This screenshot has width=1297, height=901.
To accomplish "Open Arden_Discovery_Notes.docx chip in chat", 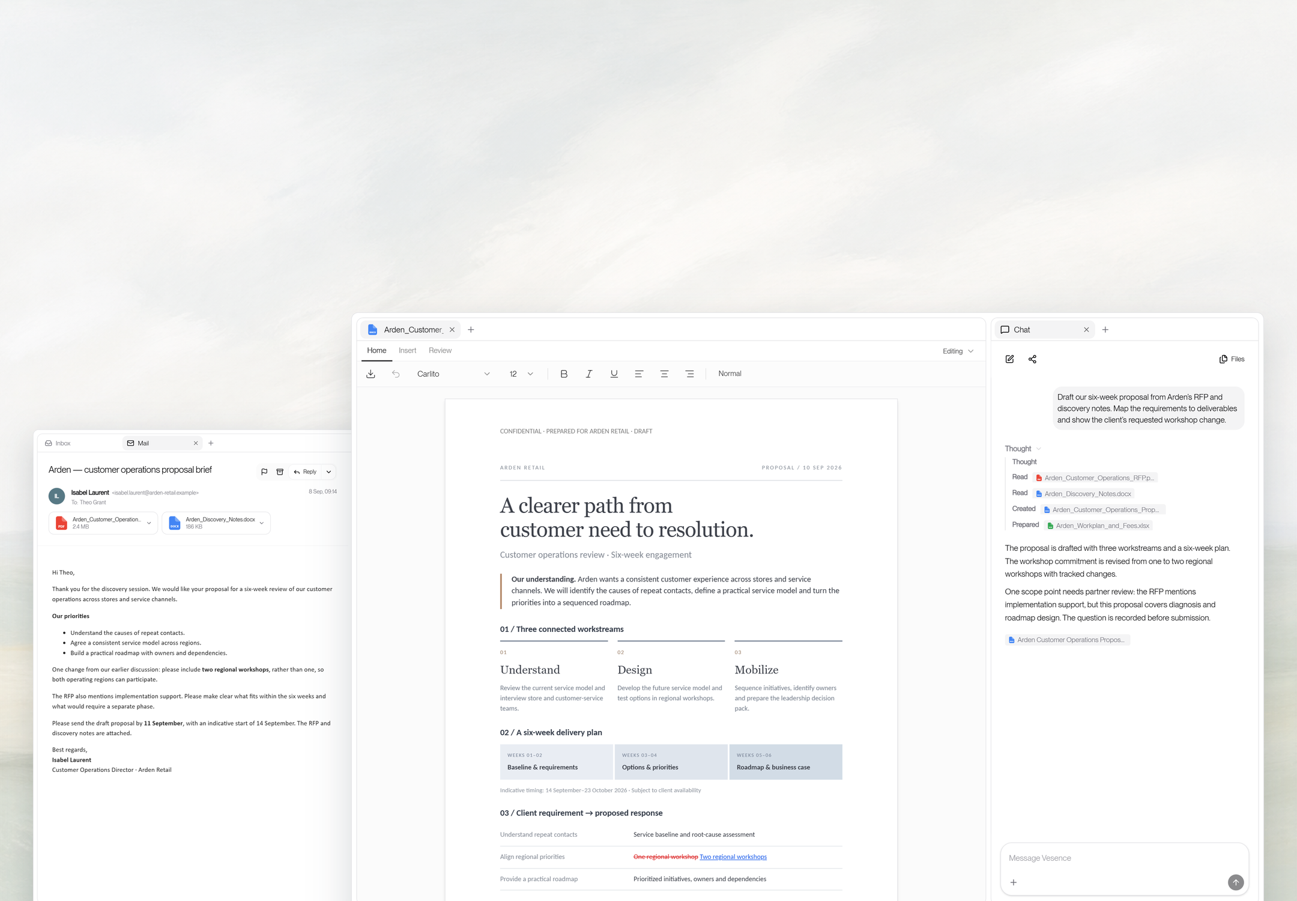I will pos(1084,494).
